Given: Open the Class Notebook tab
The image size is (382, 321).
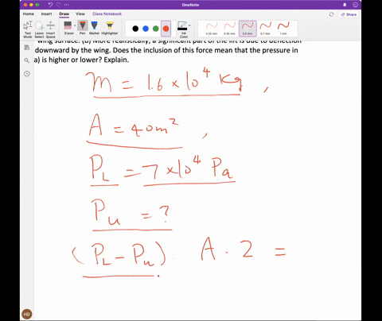Looking at the screenshot, I should pos(107,14).
